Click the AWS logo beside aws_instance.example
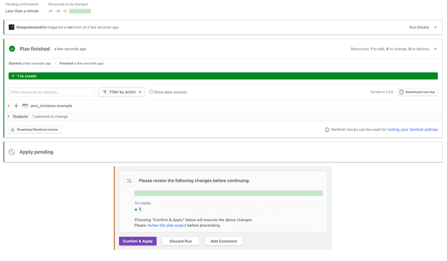Image resolution: width=447 pixels, height=261 pixels. coord(25,105)
